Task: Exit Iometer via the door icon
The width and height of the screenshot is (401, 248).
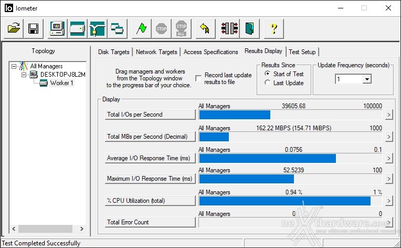Action: 250,28
